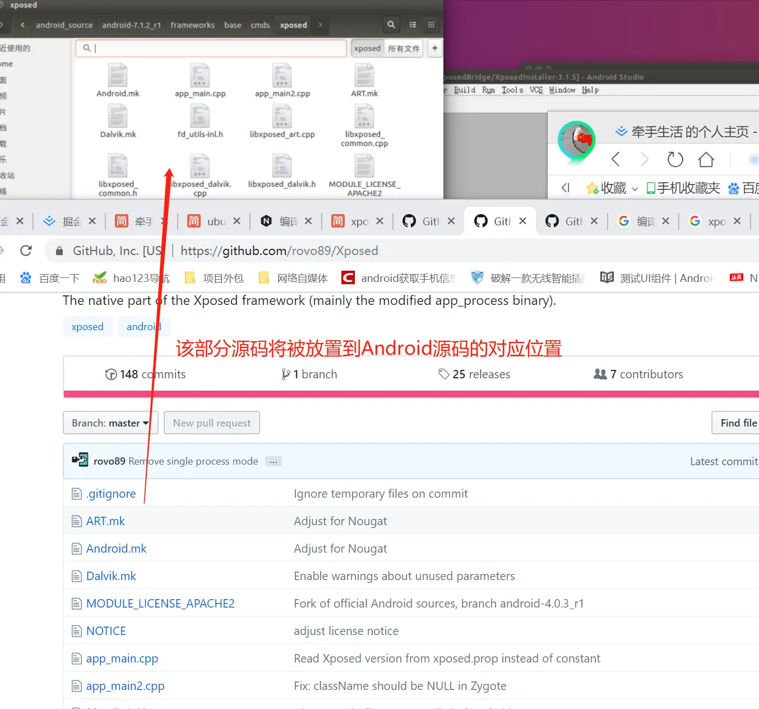Open the hao123 bookmark
The width and height of the screenshot is (759, 709).
pos(132,278)
